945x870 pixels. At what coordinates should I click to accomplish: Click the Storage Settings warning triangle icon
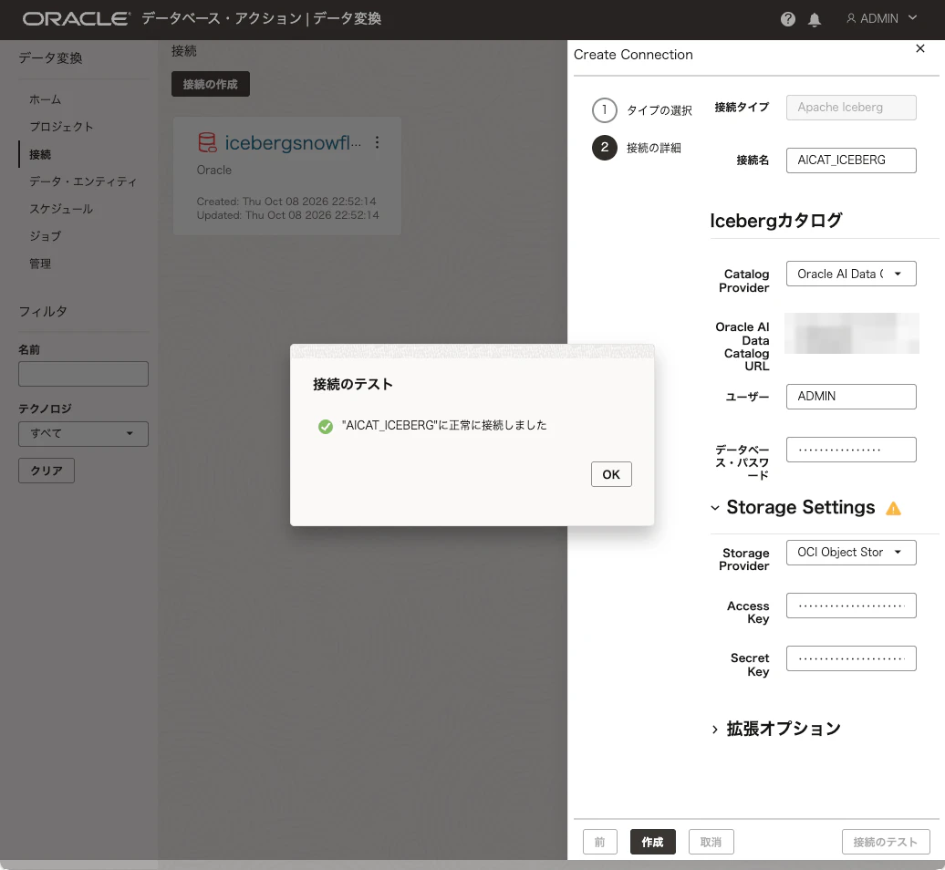[893, 509]
